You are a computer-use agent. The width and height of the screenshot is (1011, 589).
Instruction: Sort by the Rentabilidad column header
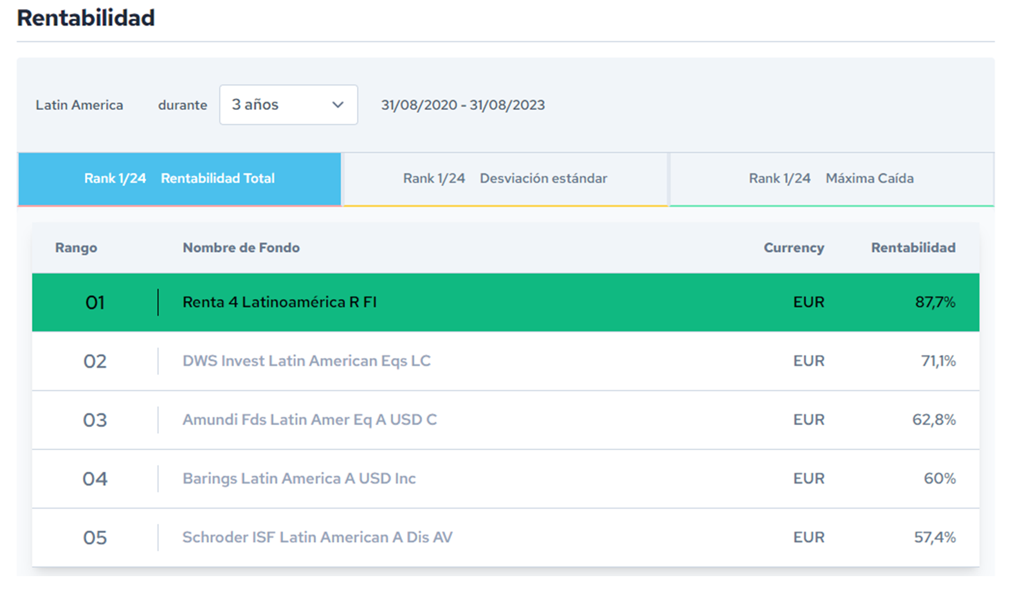(x=913, y=248)
